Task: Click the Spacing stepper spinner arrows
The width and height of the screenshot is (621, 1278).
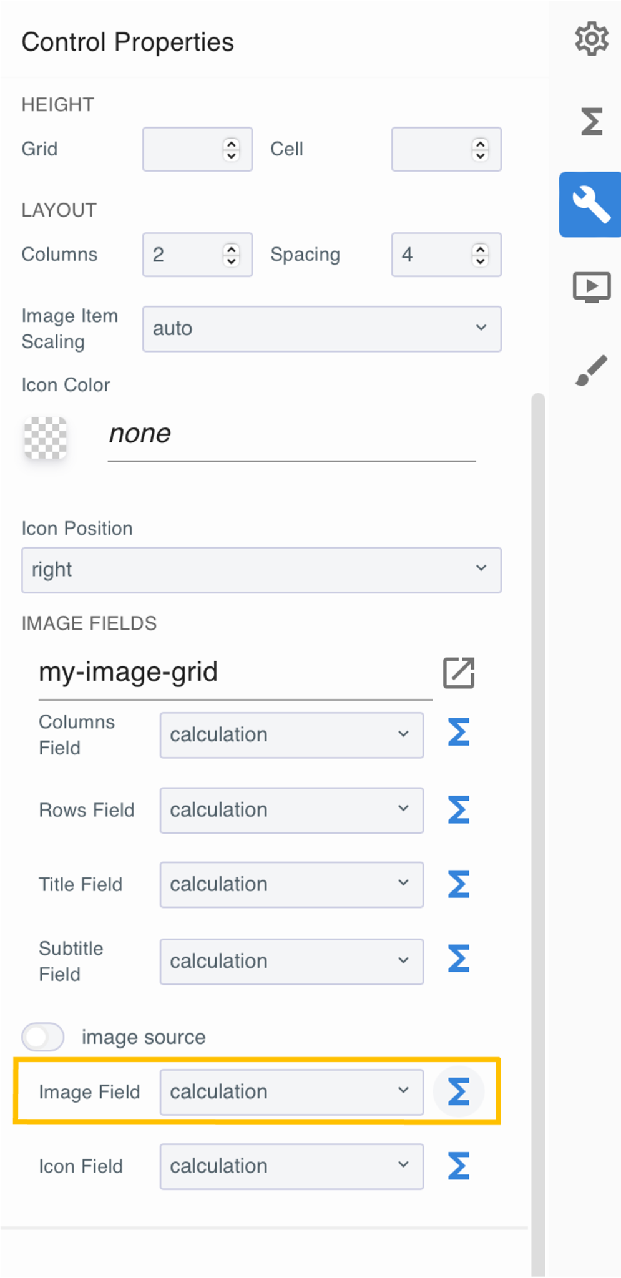Action: (x=480, y=255)
